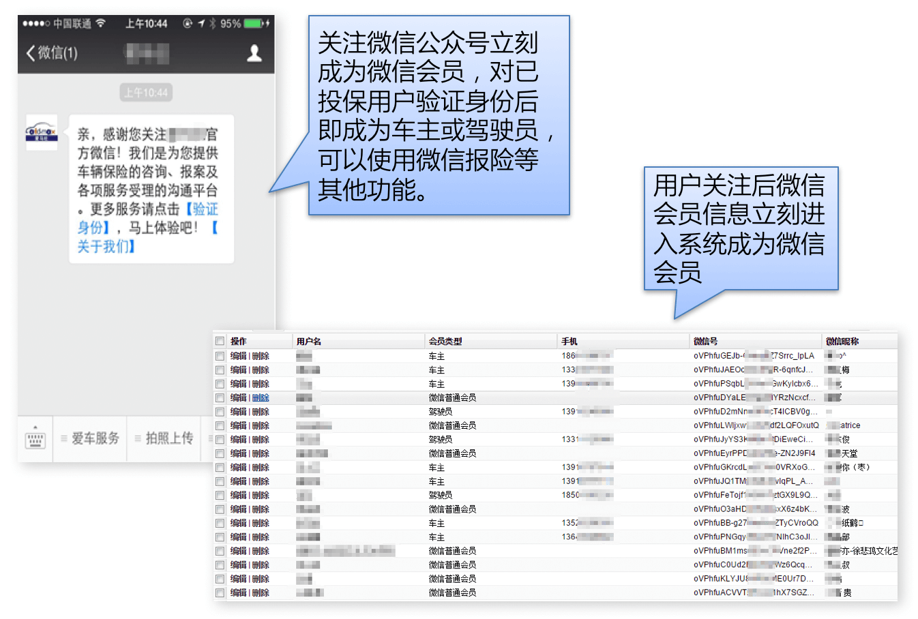The width and height of the screenshot is (918, 619).
Task: Check the row with 微信号 oVPhfuGEJb-
Action: [220, 356]
